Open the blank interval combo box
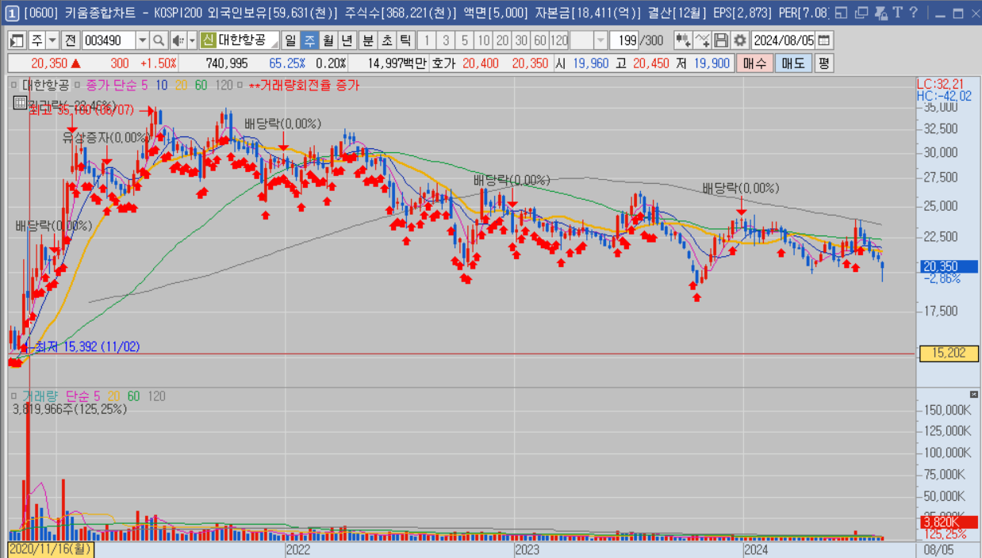Screen dimensions: 982x558 tap(589, 41)
